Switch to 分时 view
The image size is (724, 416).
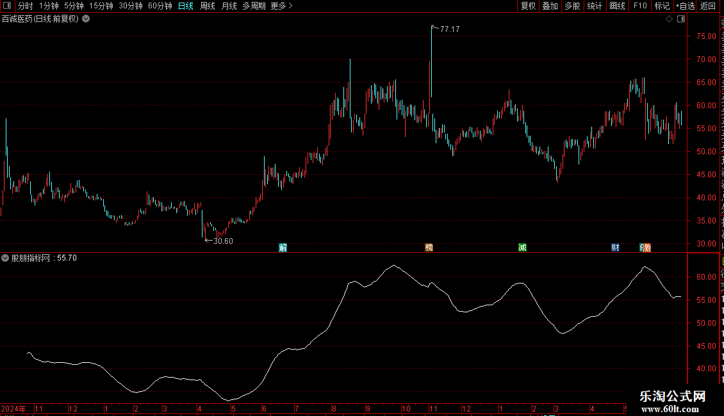point(26,6)
